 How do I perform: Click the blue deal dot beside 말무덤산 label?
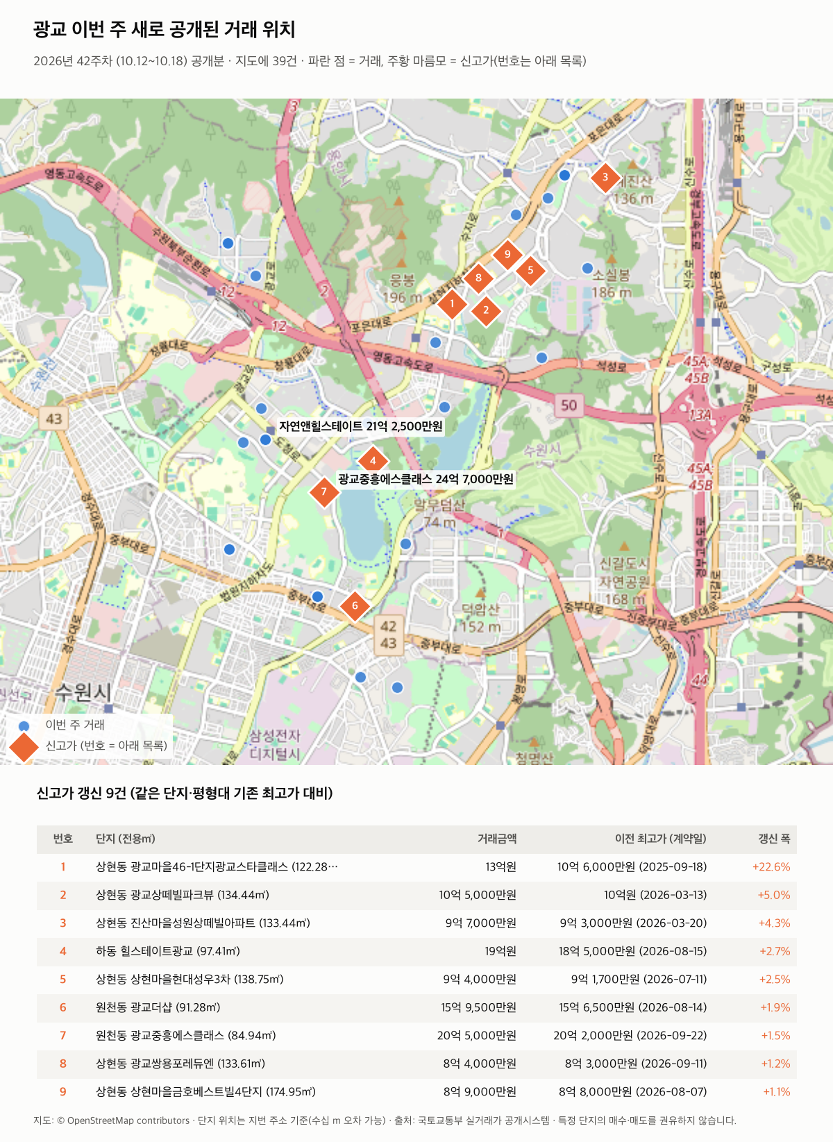pyautogui.click(x=406, y=544)
